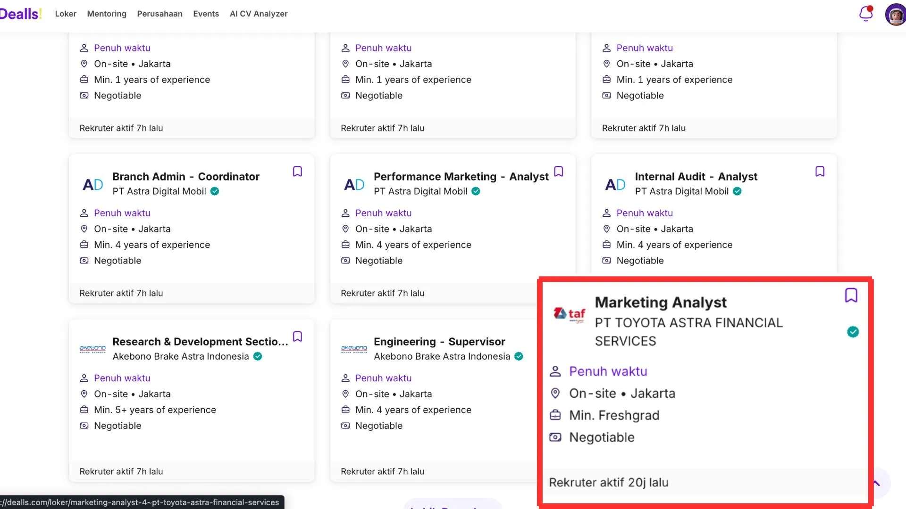Click the verified badge on Research & Development card
The height and width of the screenshot is (509, 906).
[x=258, y=356]
